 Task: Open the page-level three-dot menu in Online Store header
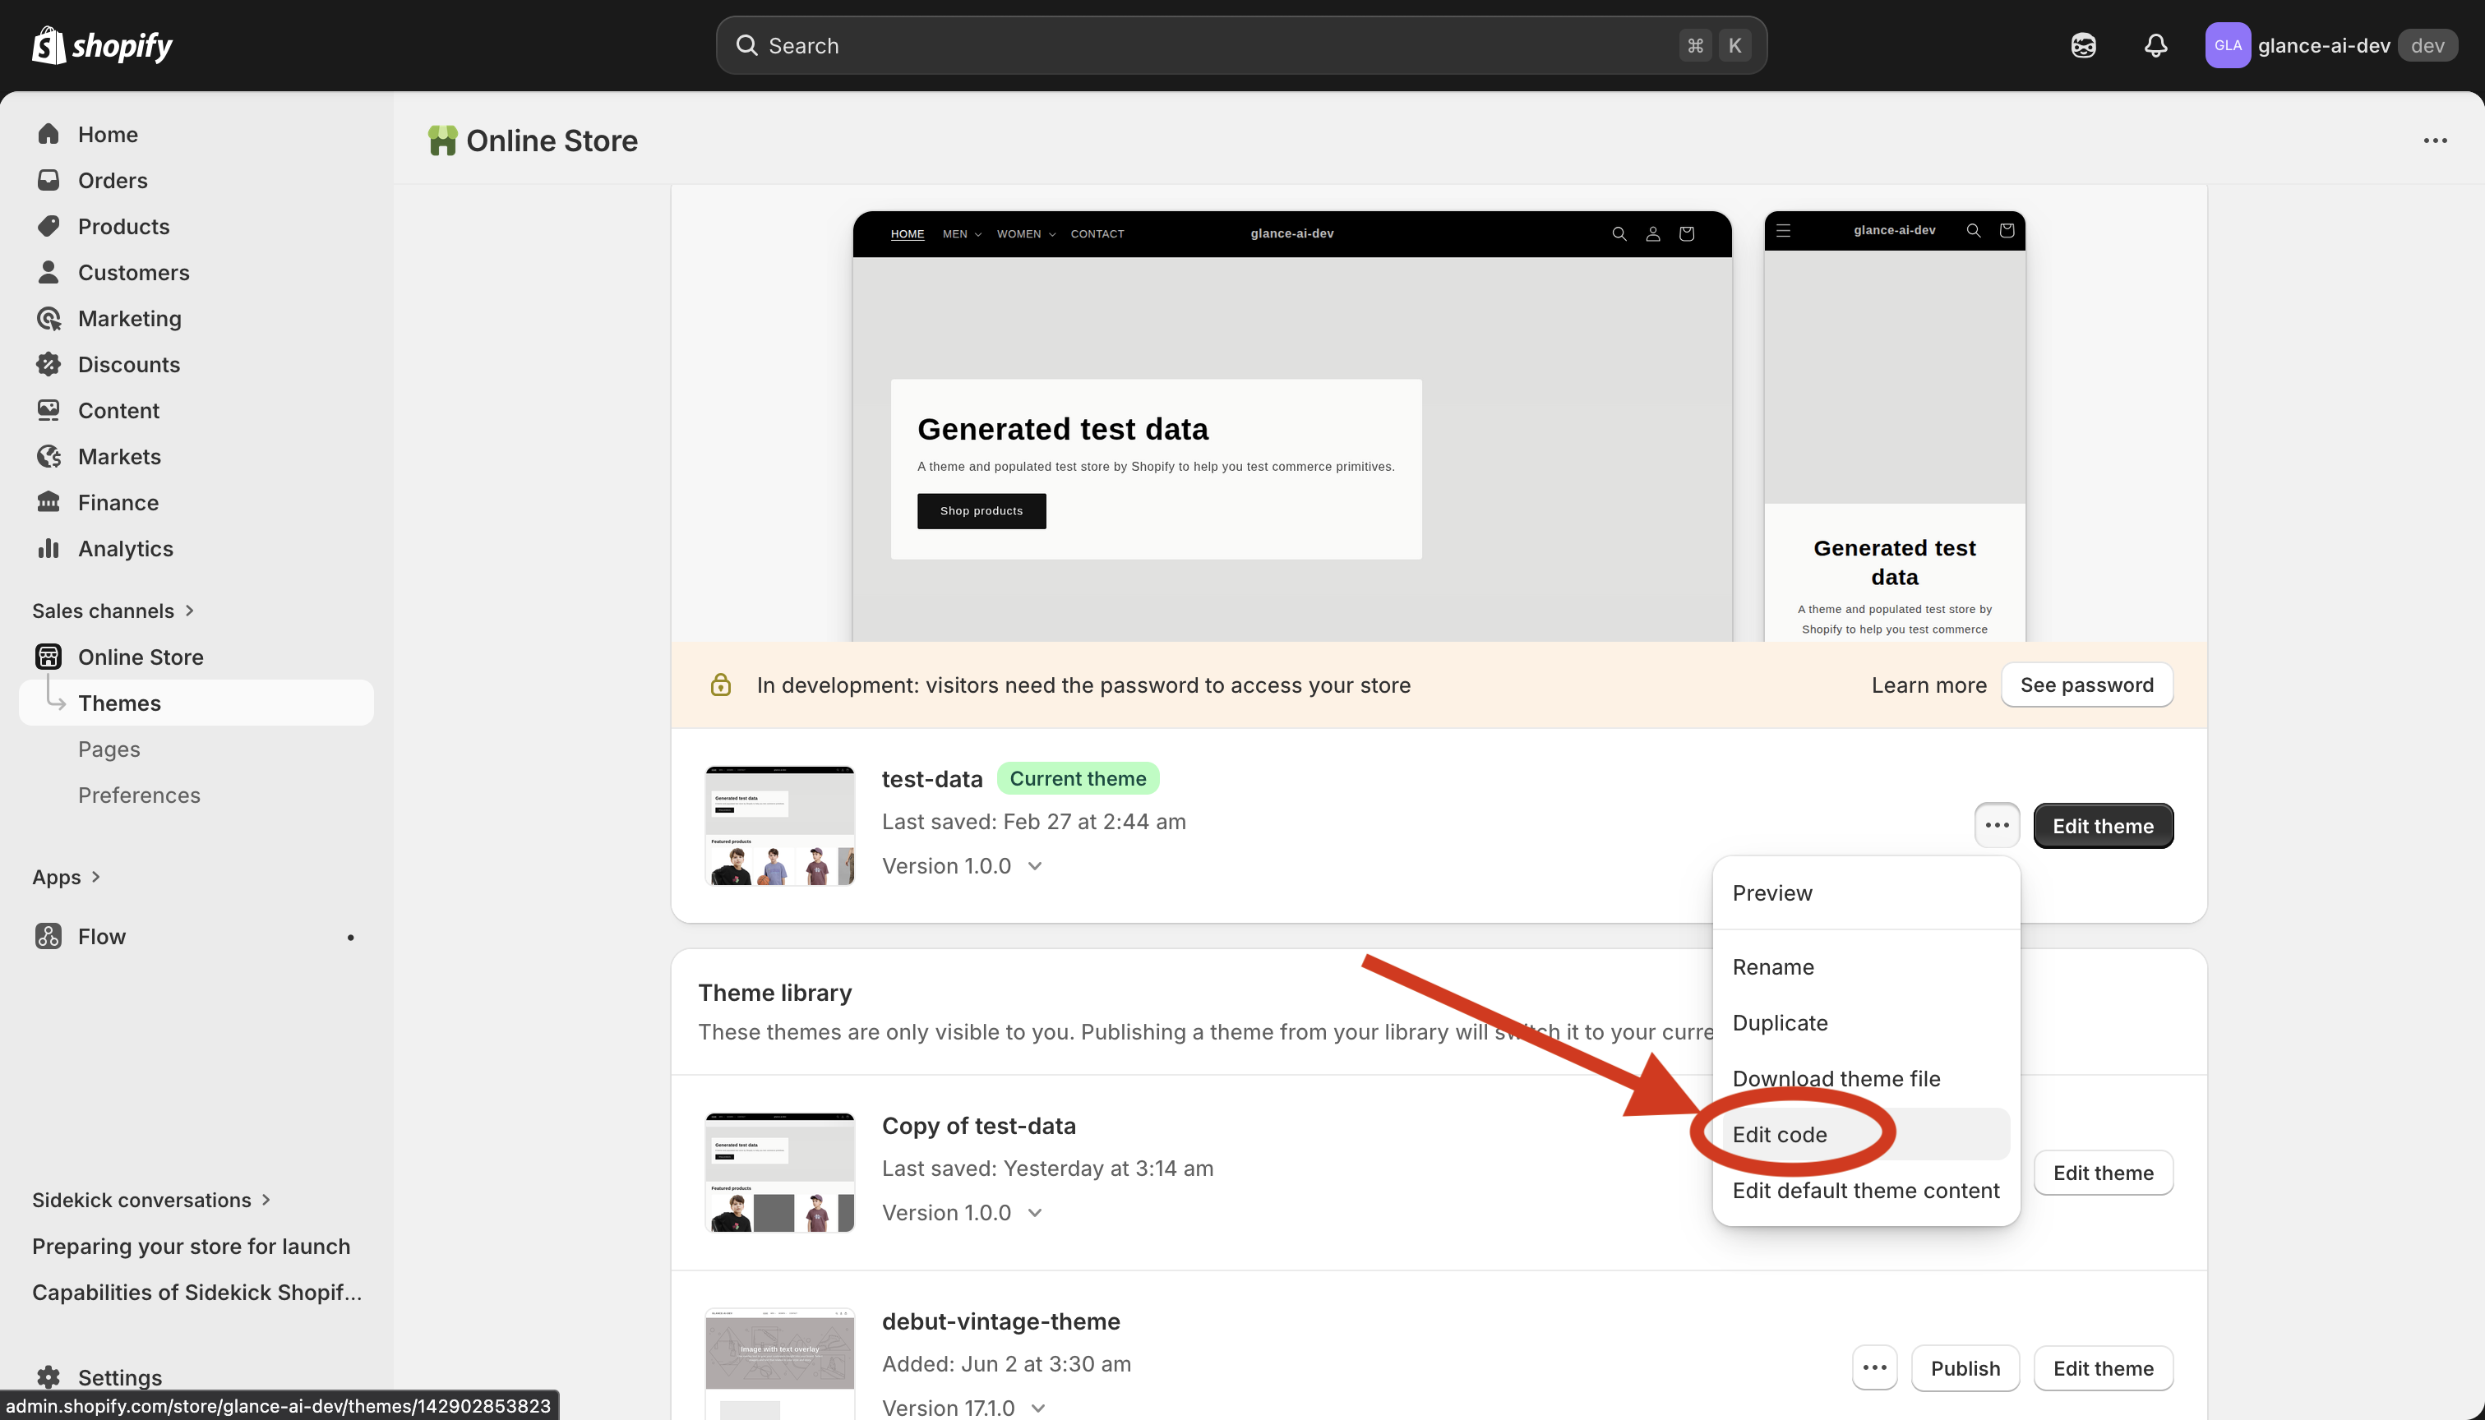coord(2435,141)
